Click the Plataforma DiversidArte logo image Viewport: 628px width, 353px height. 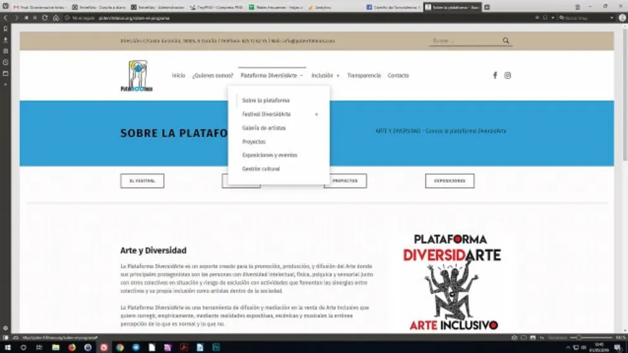[x=452, y=282]
